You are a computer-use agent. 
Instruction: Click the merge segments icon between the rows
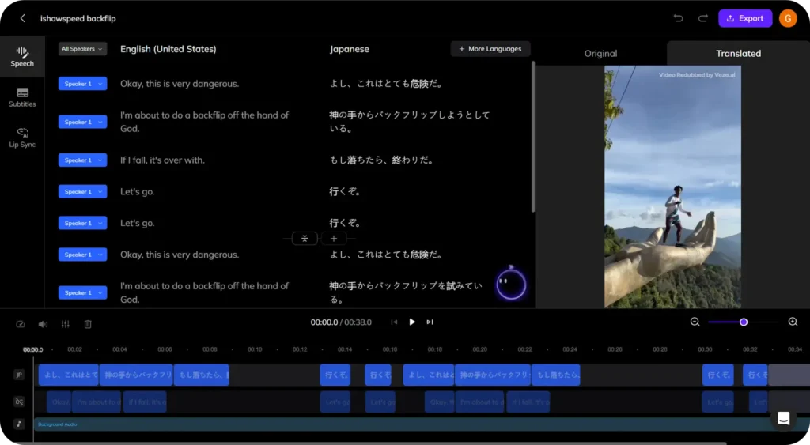[x=305, y=239]
